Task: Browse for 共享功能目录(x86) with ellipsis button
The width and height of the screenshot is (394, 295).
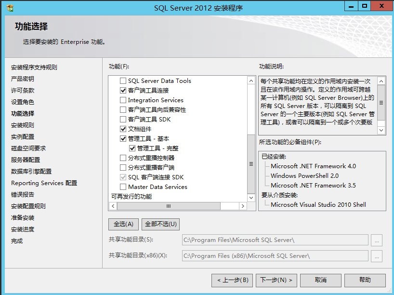Action: click(x=377, y=256)
